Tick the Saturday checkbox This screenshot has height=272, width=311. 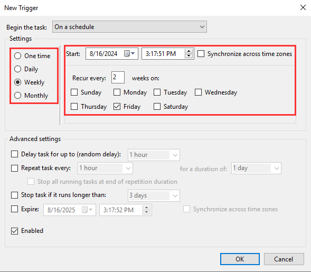(157, 107)
